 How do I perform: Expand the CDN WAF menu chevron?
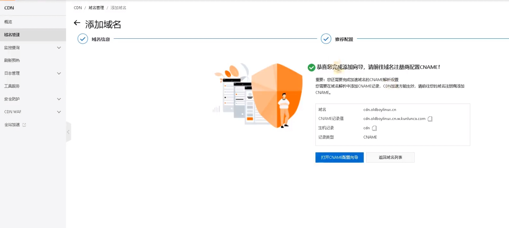59,112
